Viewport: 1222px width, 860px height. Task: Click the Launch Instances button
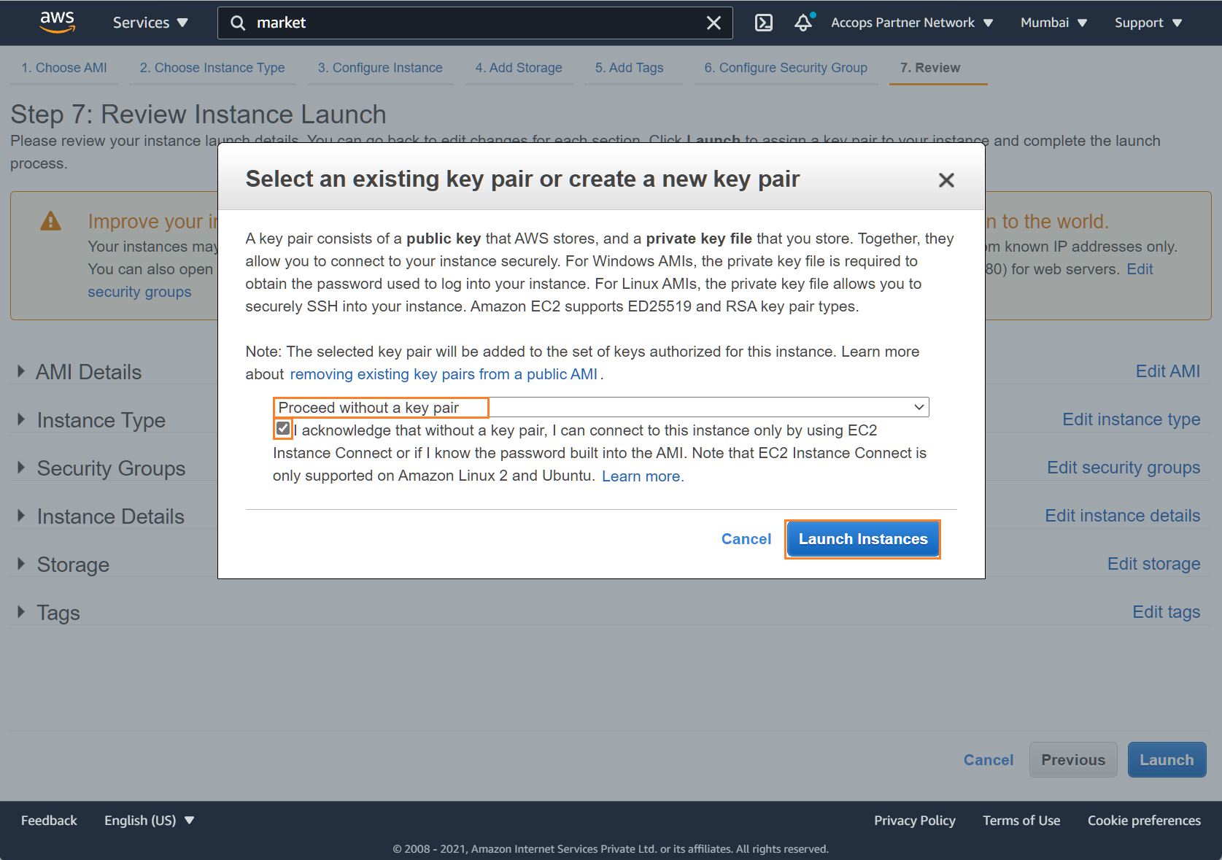[x=863, y=539]
